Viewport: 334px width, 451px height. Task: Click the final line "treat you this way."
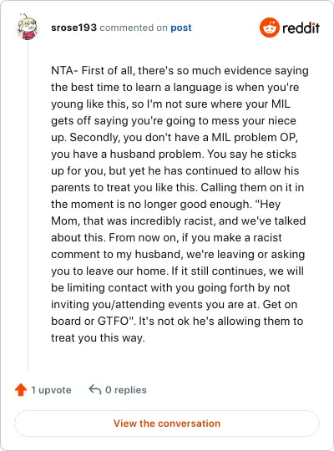pos(98,337)
